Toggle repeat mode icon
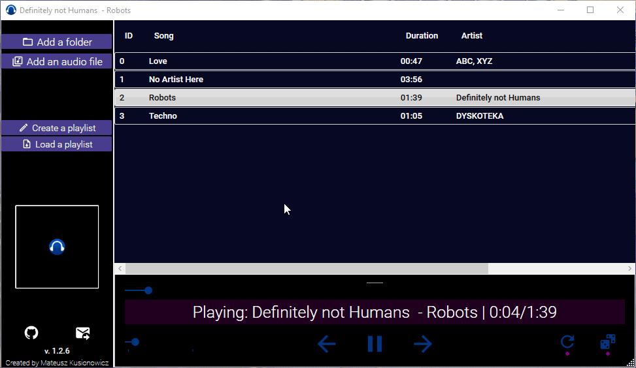 567,342
